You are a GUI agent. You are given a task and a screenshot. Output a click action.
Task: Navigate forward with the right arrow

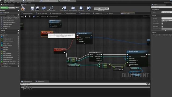click(30, 16)
